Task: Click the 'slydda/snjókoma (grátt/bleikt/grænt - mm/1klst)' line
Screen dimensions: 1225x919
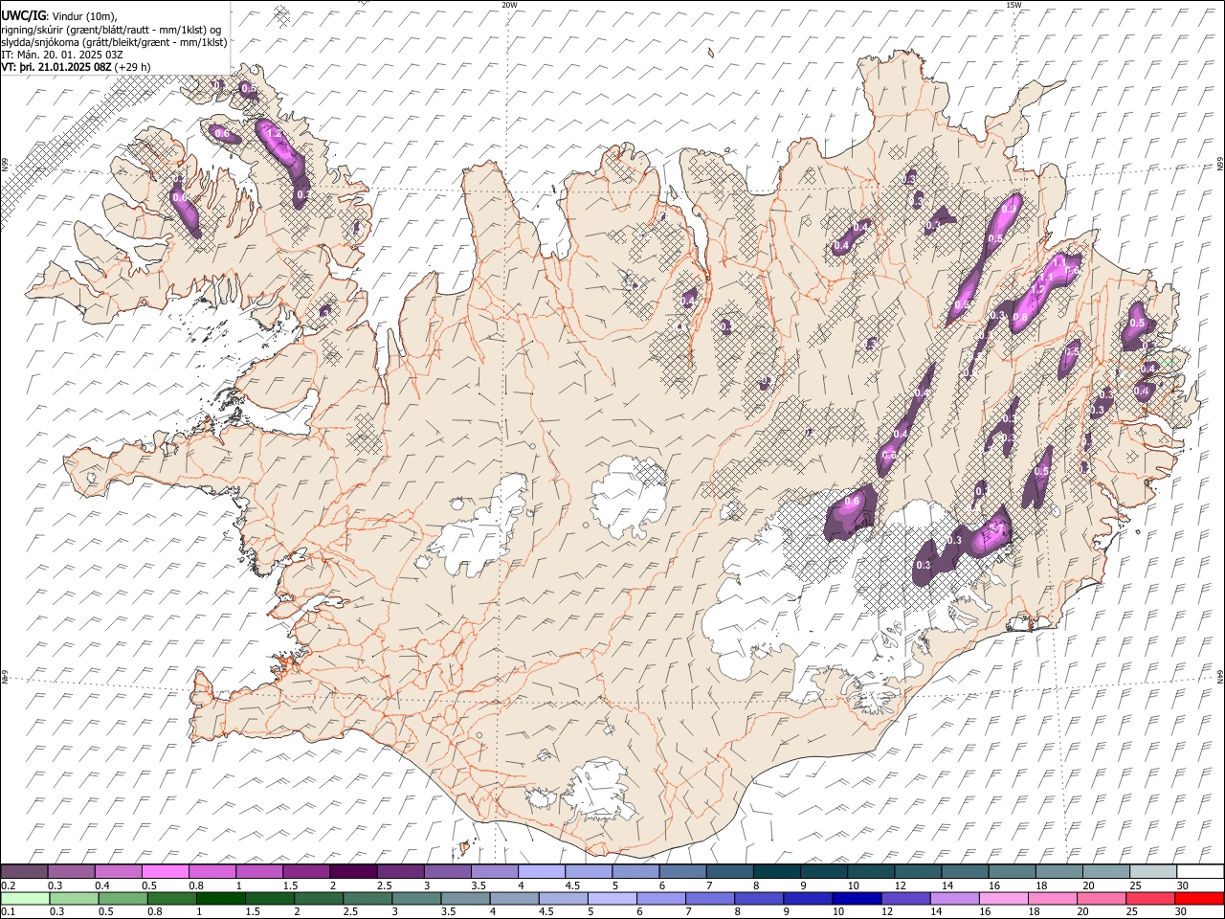Action: tap(114, 42)
